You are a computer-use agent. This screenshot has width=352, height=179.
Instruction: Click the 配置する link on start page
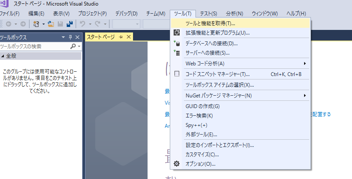point(321,114)
